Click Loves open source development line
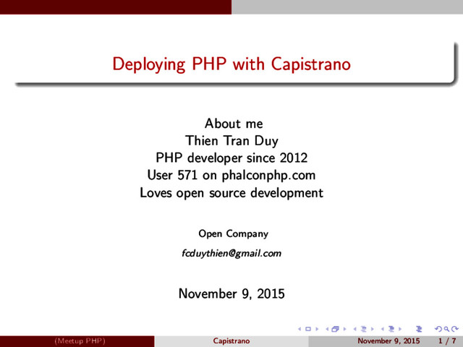The height and width of the screenshot is (347, 463). 231,193
